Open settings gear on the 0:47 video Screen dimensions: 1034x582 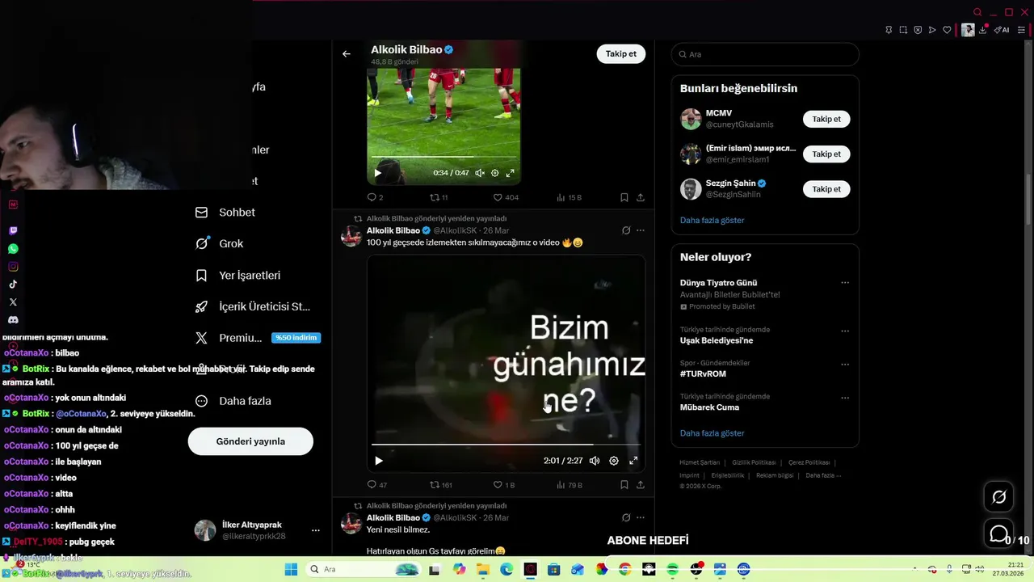tap(495, 173)
